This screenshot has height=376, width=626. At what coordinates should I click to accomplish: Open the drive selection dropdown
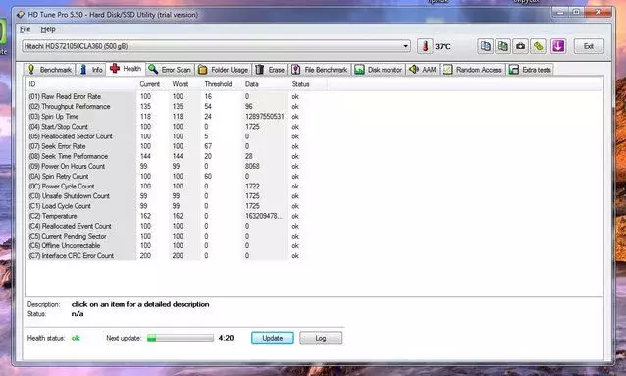(x=216, y=46)
